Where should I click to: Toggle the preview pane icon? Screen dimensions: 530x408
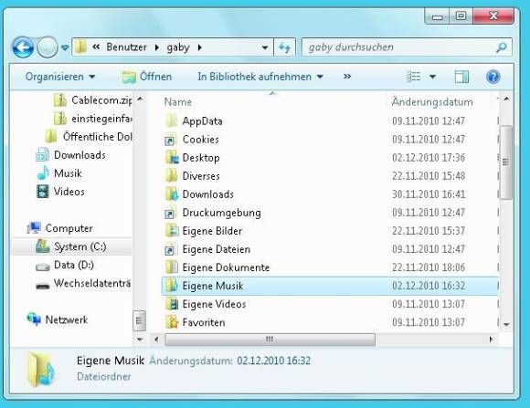pos(461,77)
